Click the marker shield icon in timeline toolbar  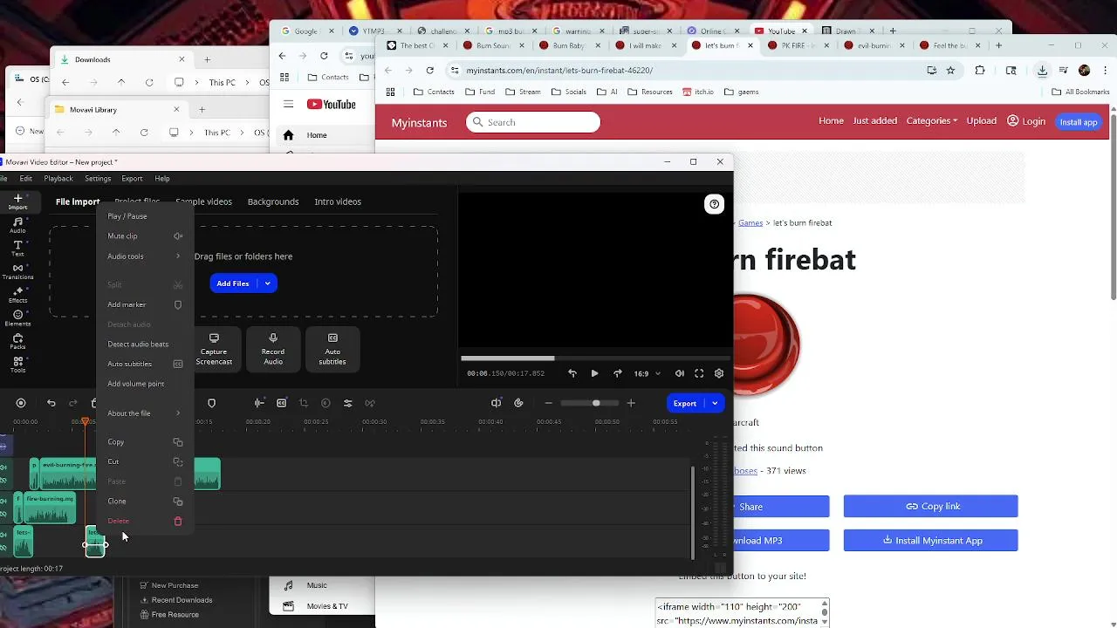point(211,403)
